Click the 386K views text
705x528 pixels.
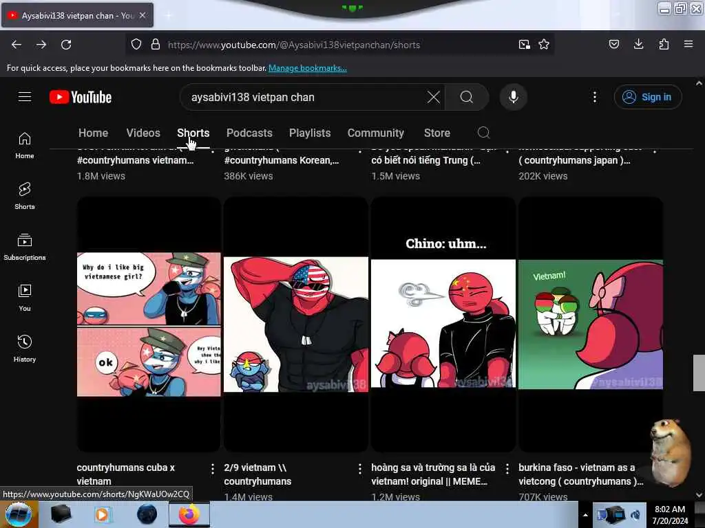[248, 176]
